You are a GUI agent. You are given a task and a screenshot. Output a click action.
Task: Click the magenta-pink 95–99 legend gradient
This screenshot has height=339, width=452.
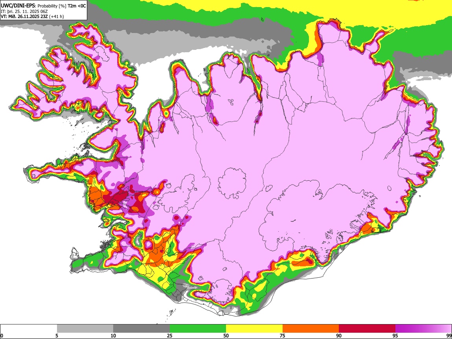coord(423,329)
